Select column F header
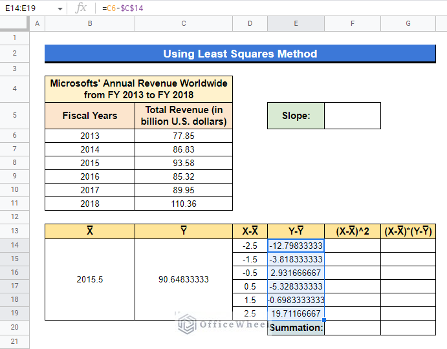This screenshot has width=447, height=349. tap(353, 24)
